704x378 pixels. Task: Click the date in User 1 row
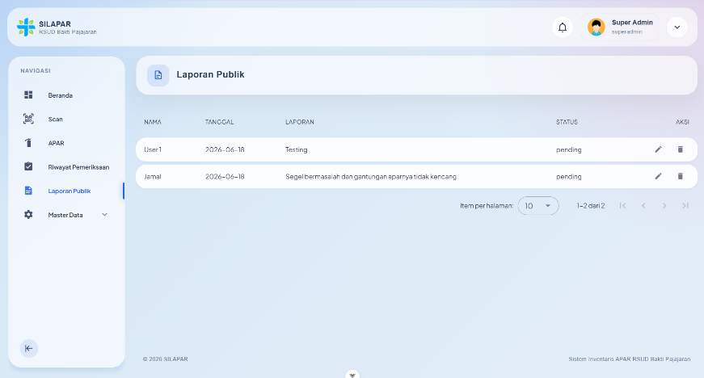click(225, 149)
